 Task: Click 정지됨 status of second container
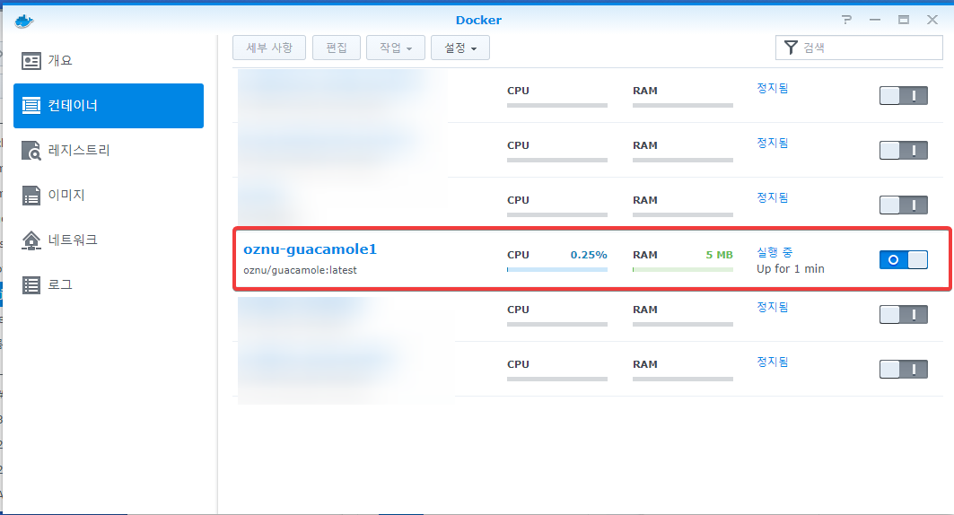(772, 143)
